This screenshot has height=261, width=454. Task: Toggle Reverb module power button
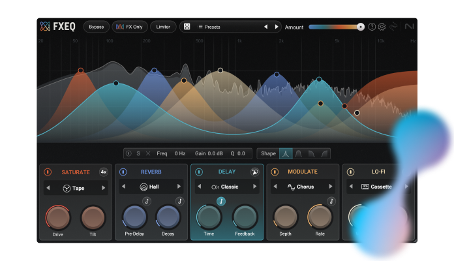[x=123, y=172]
